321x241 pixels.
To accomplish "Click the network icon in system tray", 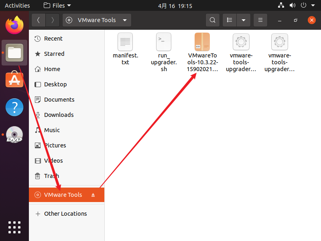I will click(281, 5).
